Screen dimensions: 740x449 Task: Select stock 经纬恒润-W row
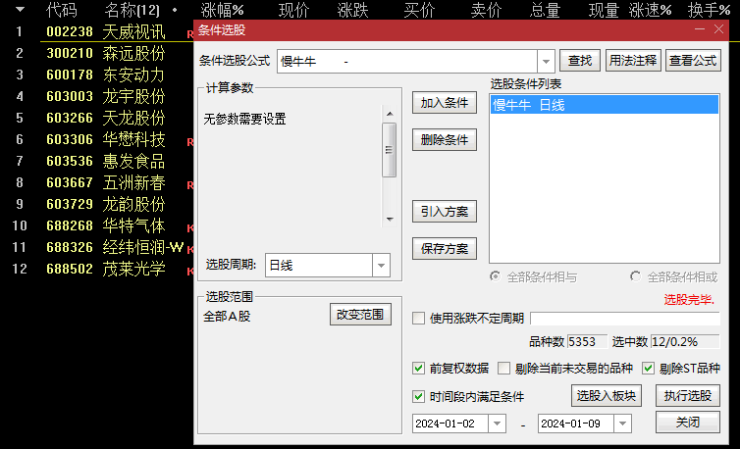(143, 247)
